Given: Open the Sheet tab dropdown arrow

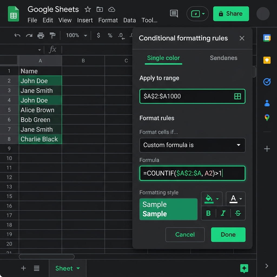Looking at the screenshot, I should [x=78, y=268].
